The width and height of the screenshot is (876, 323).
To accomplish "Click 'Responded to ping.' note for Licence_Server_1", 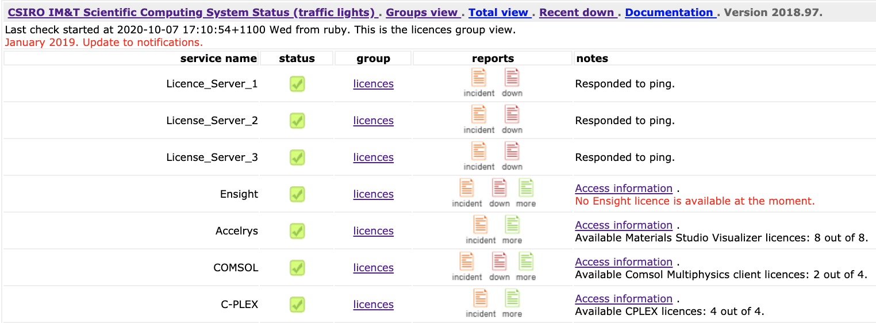I will [625, 84].
